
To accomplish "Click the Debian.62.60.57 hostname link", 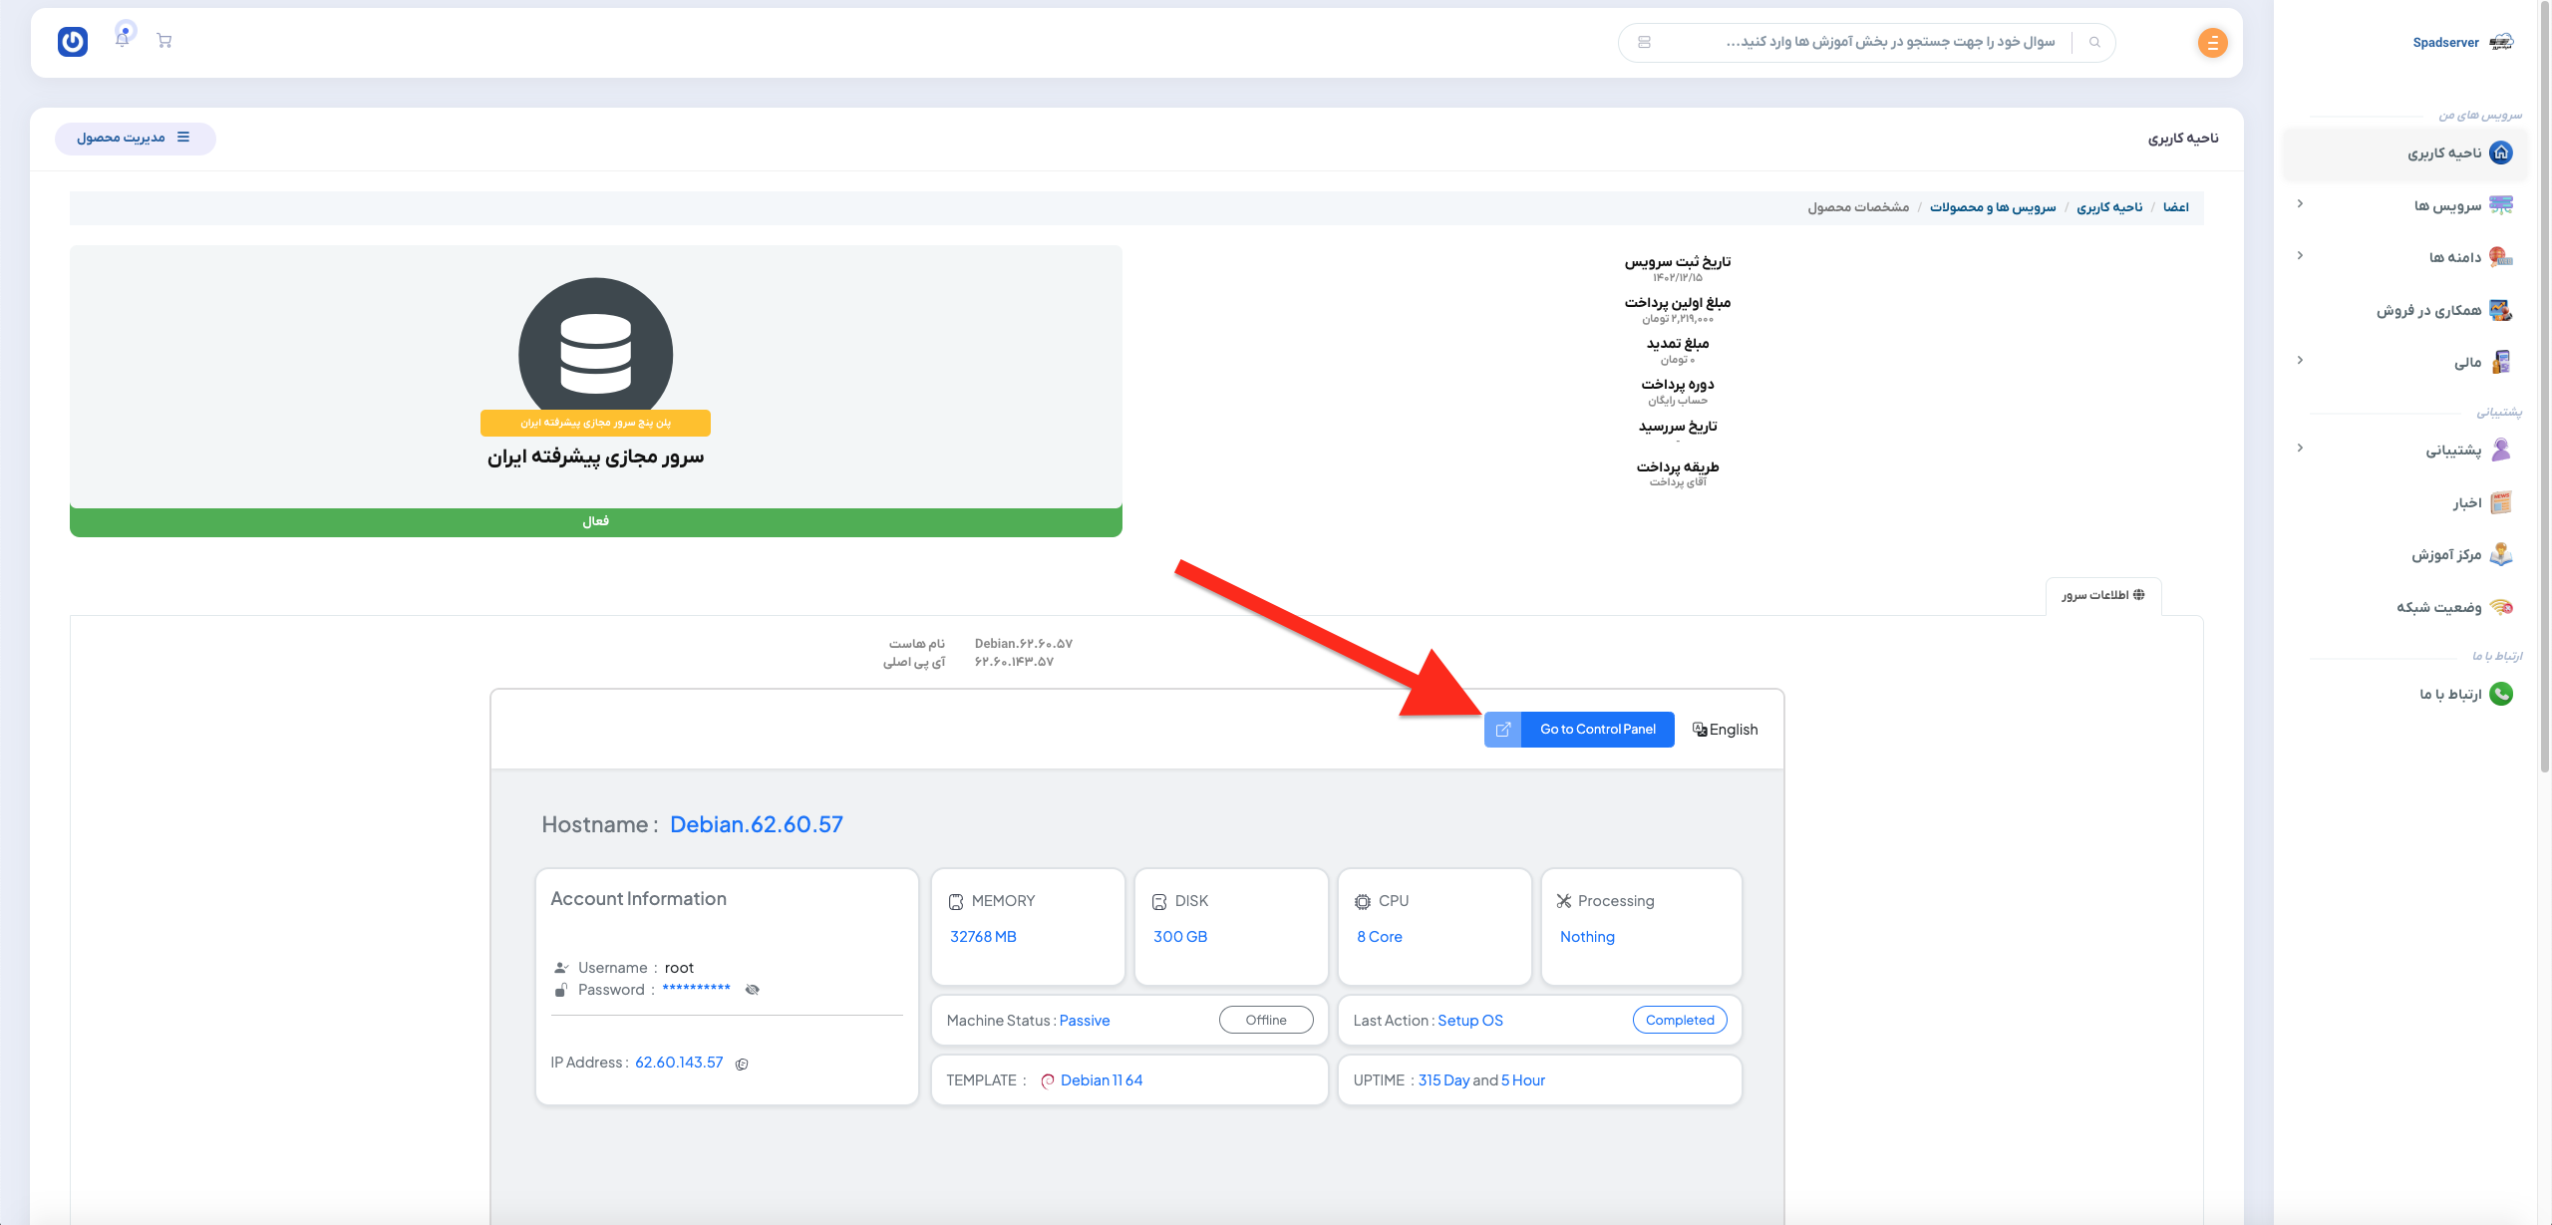I will pos(757,824).
